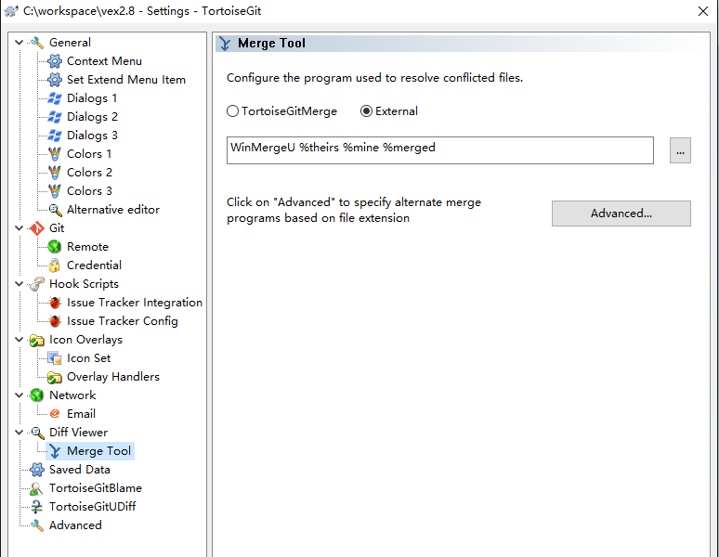Click the Remote globe icon
719x557 pixels.
(x=55, y=247)
